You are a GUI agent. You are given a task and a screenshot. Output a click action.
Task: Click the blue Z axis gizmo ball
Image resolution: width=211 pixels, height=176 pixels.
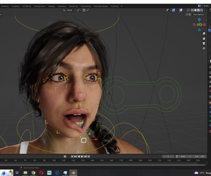(x=199, y=19)
